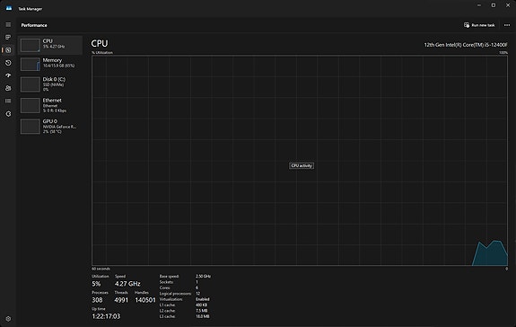
Task: Click the '% Utilization' axis label
Action: (102, 53)
